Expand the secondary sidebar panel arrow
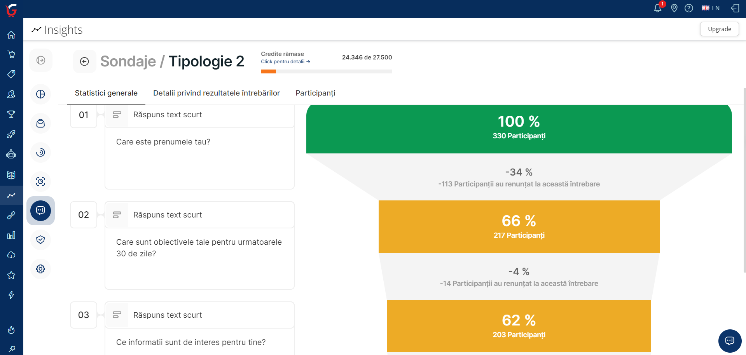 [40, 60]
